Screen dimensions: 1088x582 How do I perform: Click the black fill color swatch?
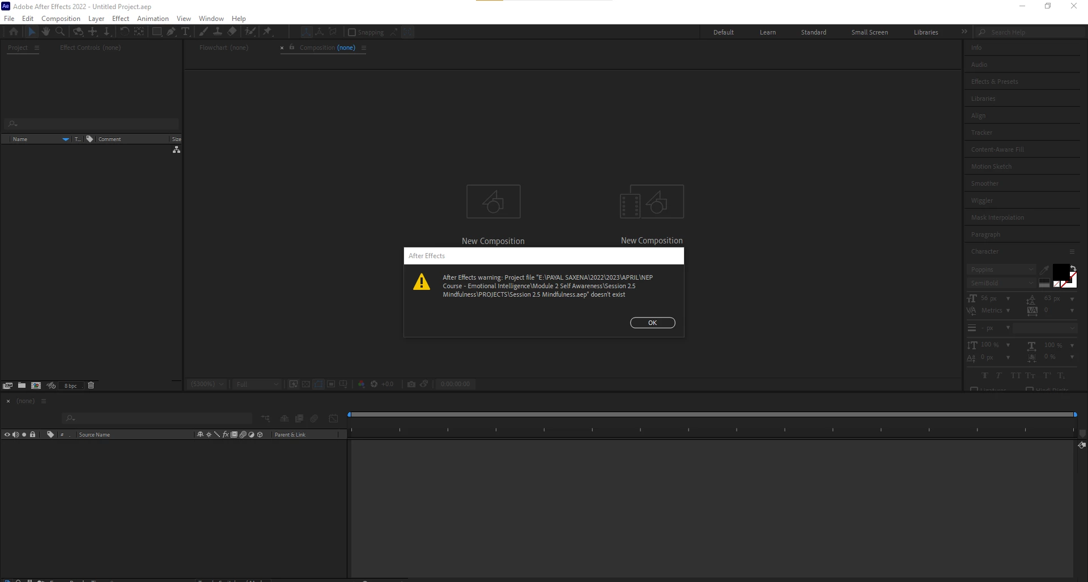click(x=1061, y=272)
